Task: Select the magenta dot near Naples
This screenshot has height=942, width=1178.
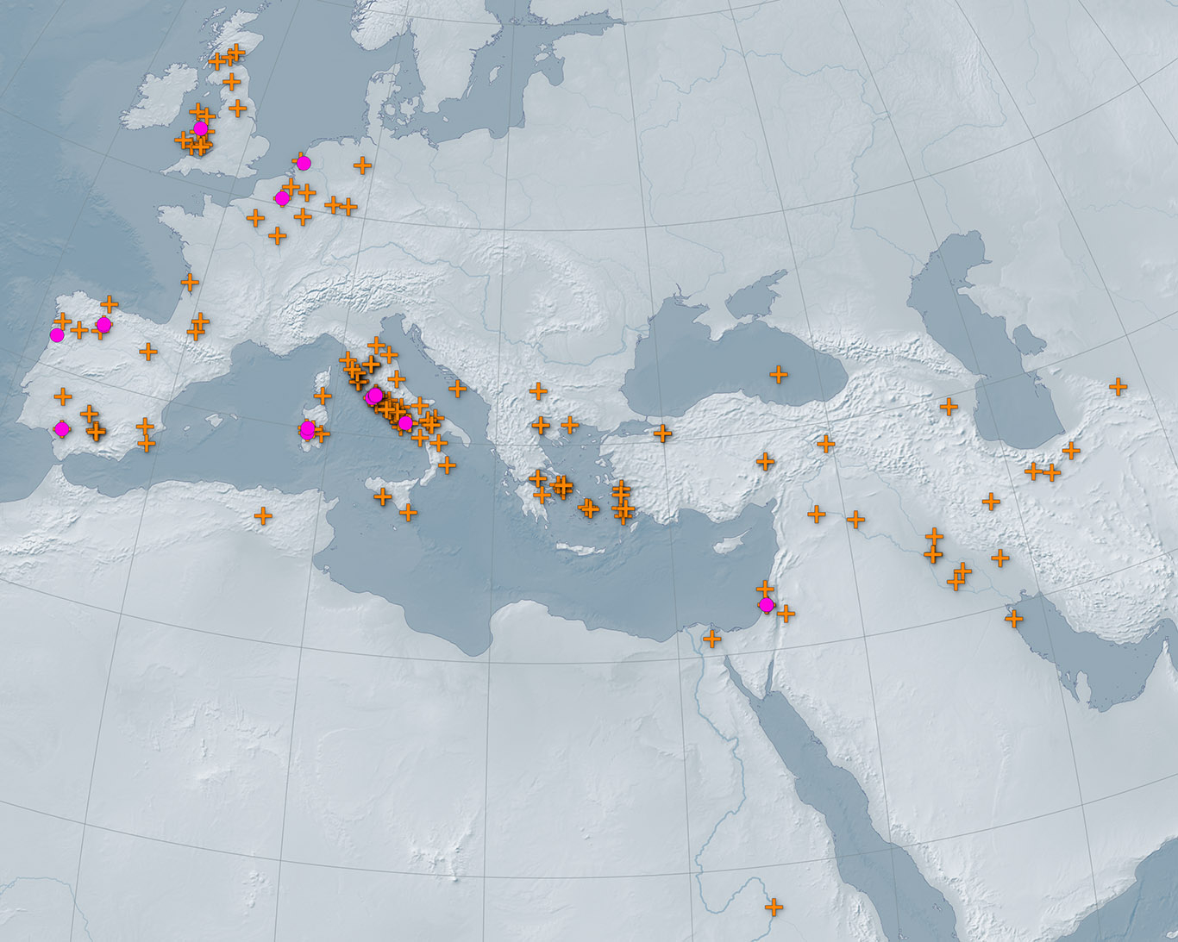Action: pyautogui.click(x=405, y=422)
